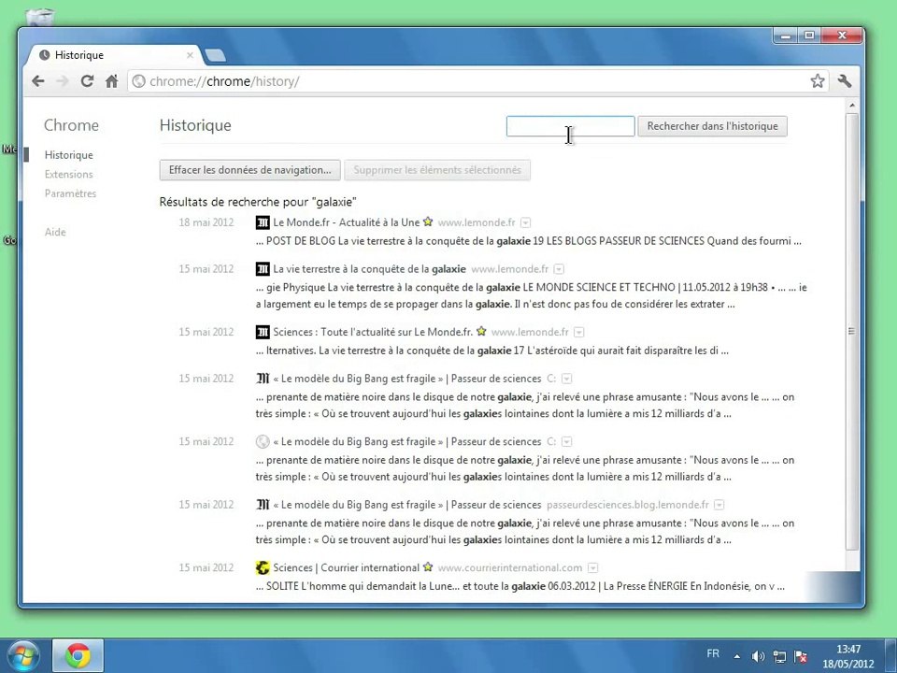The image size is (897, 673).
Task: Open 'La vie terrestre à la conquête de la galaxie' link
Action: pyautogui.click(x=369, y=269)
